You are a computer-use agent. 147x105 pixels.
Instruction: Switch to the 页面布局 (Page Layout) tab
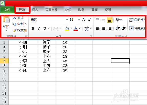(x=51, y=10)
